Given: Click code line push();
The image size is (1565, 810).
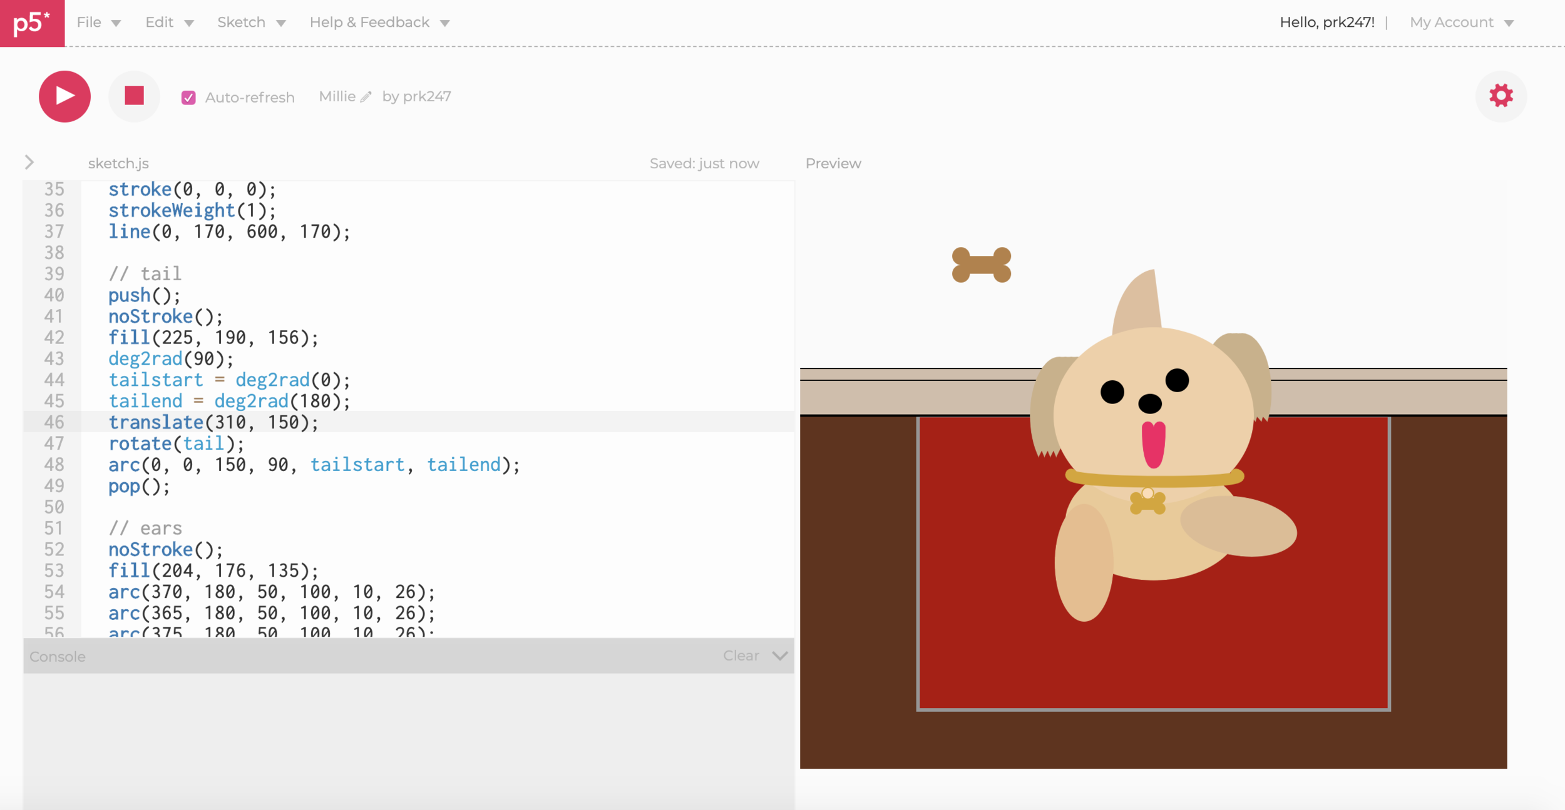Looking at the screenshot, I should click(144, 295).
